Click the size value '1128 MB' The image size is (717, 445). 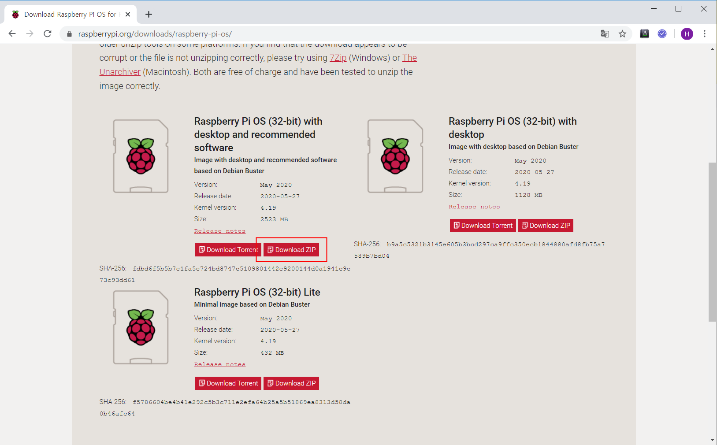528,195
